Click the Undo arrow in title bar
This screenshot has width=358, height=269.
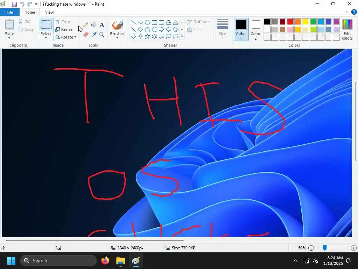(x=22, y=4)
